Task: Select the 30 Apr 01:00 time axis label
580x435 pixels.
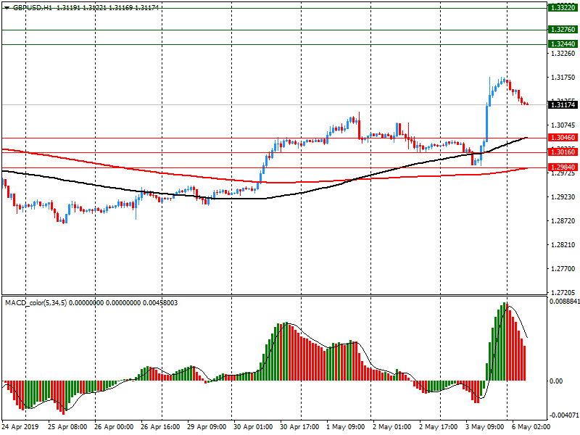Action: 252,428
